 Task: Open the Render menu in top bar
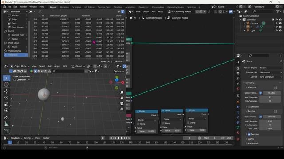[x=23, y=7]
